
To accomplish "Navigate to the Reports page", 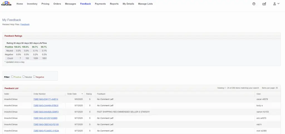I will click(114, 4).
